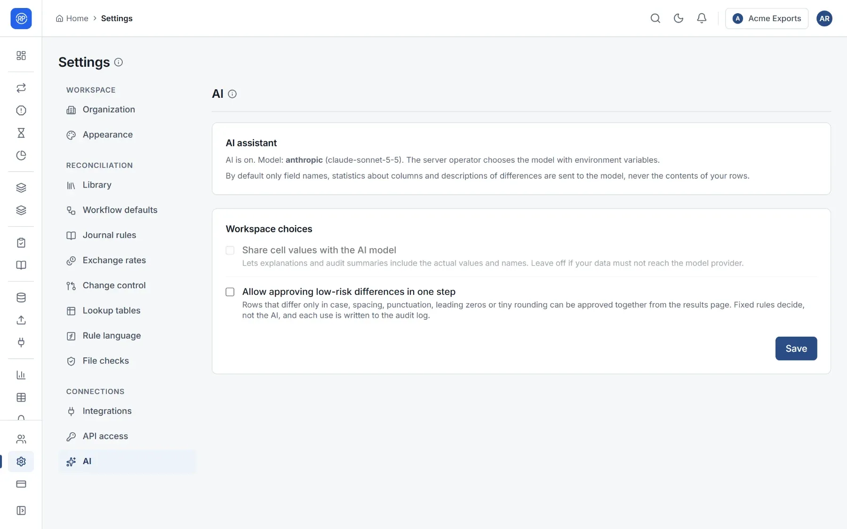Click the swap arrows icon in the left rail
Screen dimensions: 847x529
(21, 88)
